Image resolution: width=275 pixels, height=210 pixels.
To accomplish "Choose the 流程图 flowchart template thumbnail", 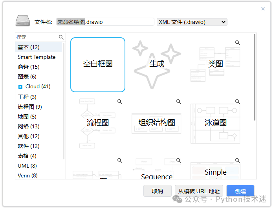I will (98, 124).
